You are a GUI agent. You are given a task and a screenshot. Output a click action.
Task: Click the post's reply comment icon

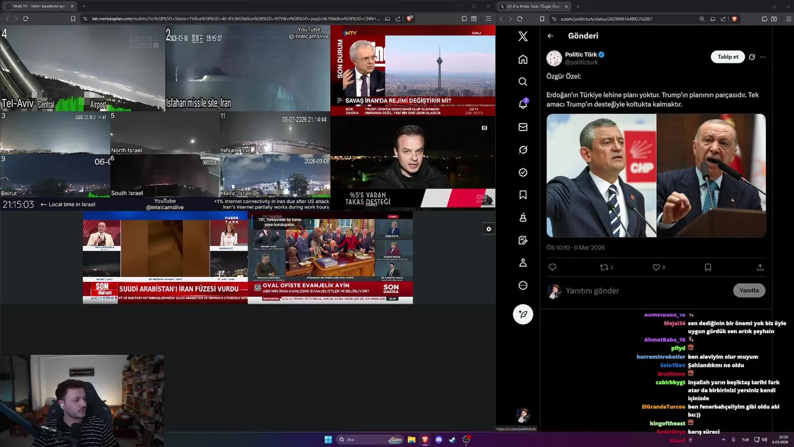(552, 268)
